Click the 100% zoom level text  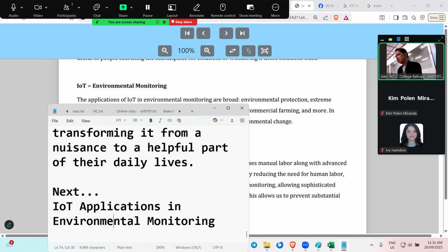click(186, 51)
